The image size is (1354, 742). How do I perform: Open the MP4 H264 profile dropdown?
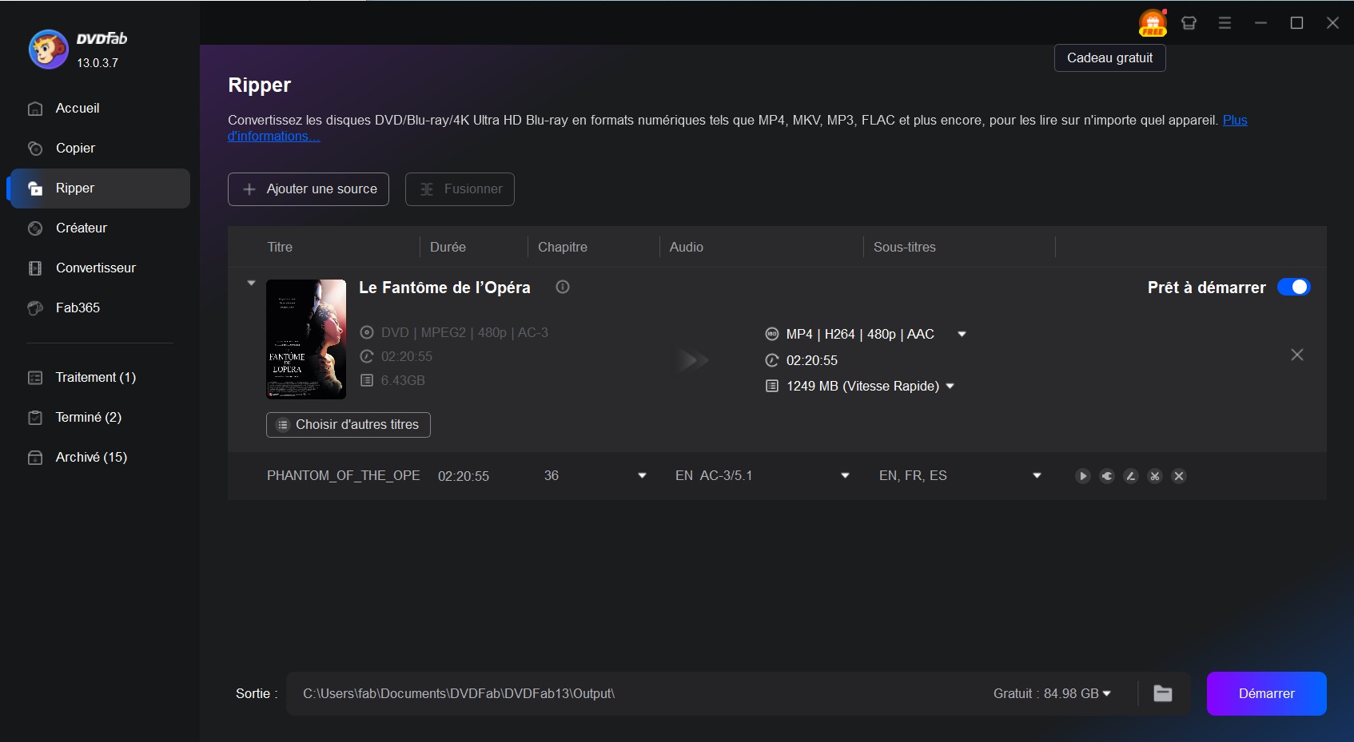962,334
